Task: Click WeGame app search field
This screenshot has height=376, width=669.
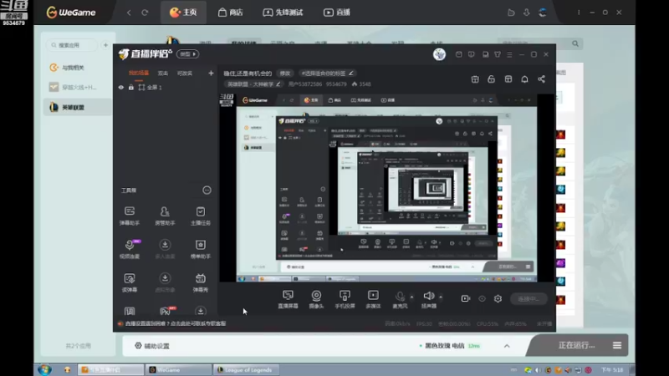Action: click(72, 45)
